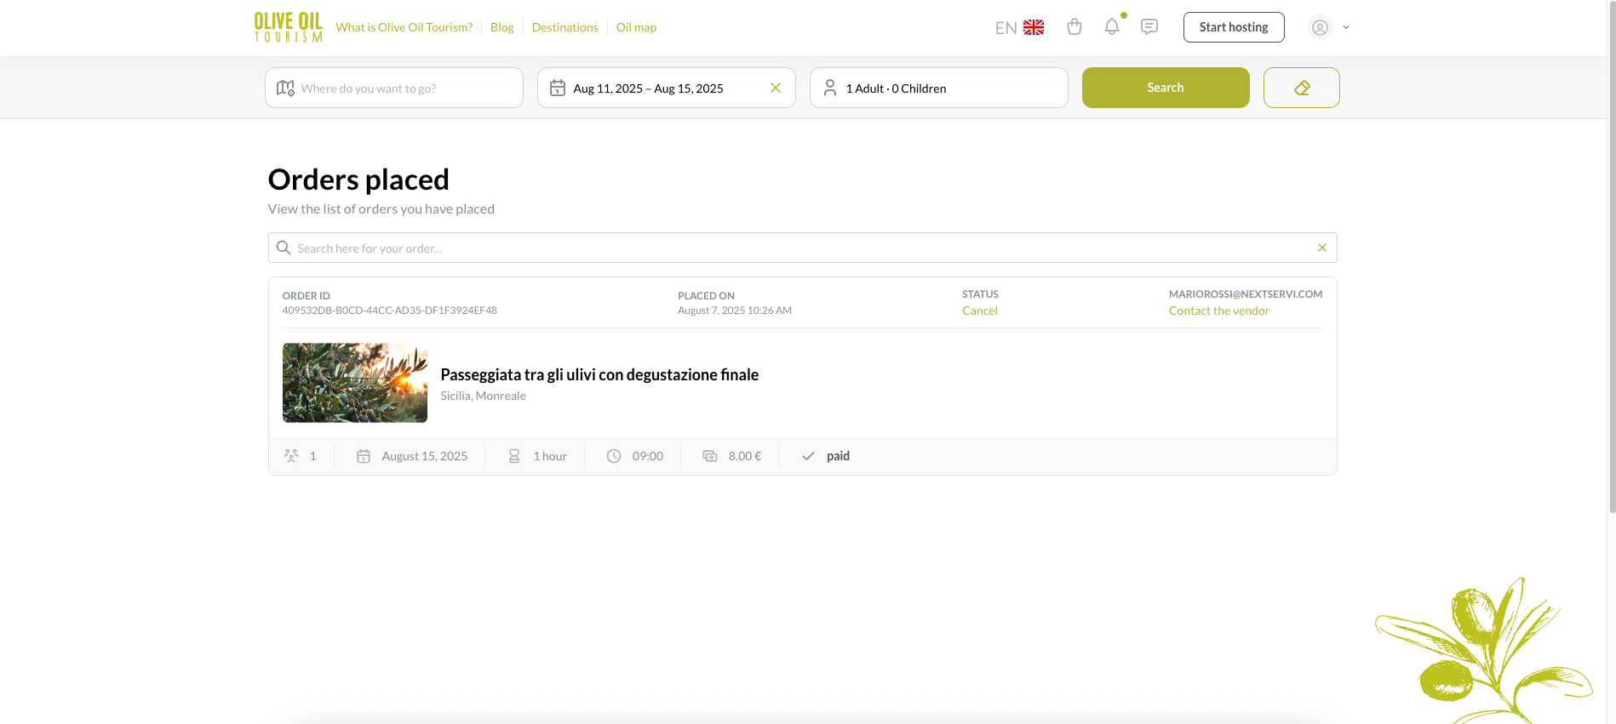
Task: Click the Start hosting button
Action: 1233,27
